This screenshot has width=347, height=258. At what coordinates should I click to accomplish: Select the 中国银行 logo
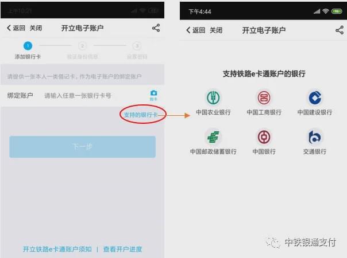pyautogui.click(x=264, y=137)
